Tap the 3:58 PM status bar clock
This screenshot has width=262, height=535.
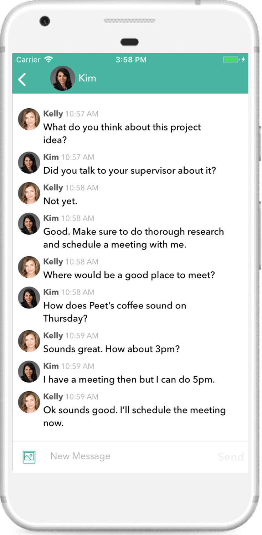tap(131, 60)
